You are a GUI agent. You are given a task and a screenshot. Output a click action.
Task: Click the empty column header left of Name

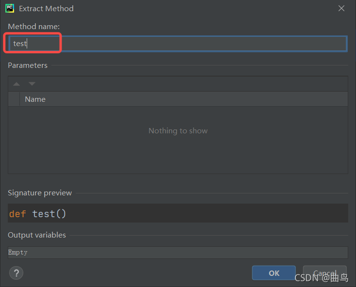tap(14, 99)
